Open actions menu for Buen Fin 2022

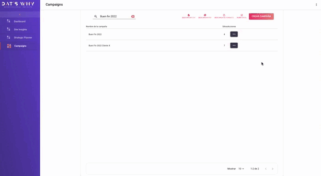[x=234, y=34]
